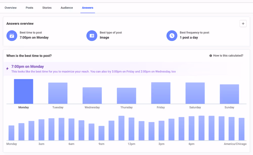Select the Answers tab

click(88, 8)
